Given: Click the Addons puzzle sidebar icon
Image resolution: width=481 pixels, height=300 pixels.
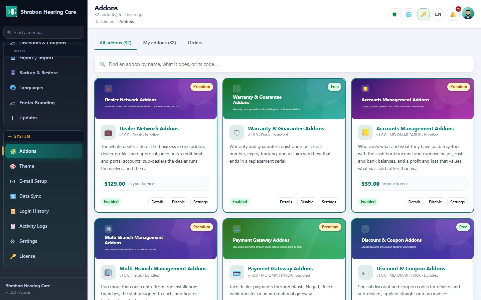Looking at the screenshot, I should pyautogui.click(x=13, y=151).
